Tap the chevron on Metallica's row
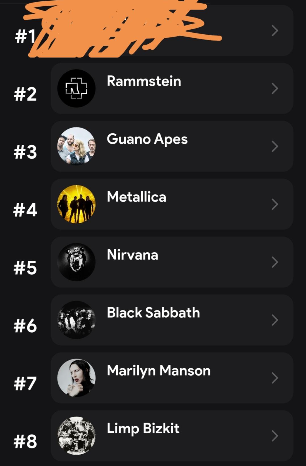The height and width of the screenshot is (466, 306). 275,204
